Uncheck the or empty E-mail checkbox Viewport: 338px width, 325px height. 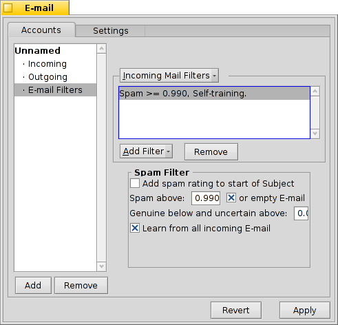pos(231,198)
